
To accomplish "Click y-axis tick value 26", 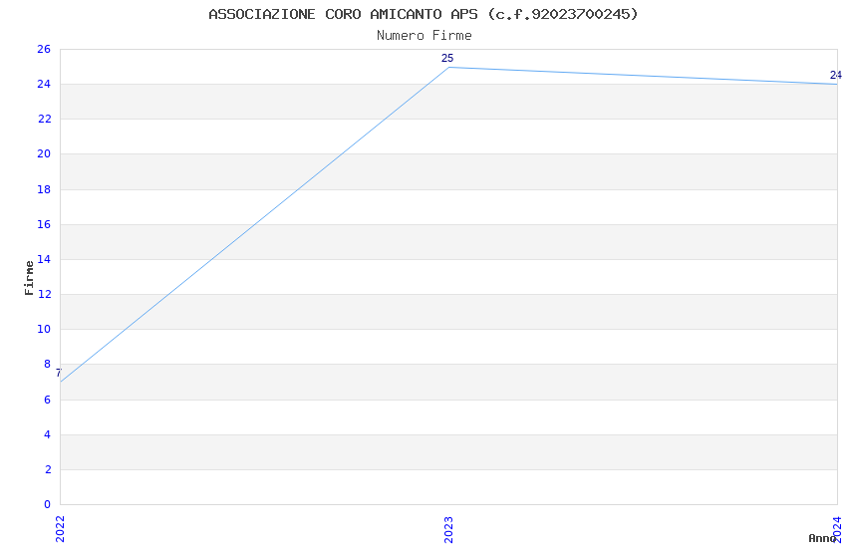I will tap(44, 49).
